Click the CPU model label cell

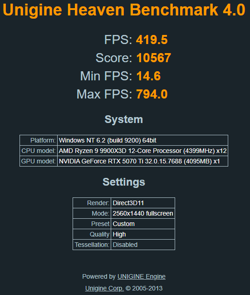[39, 151]
